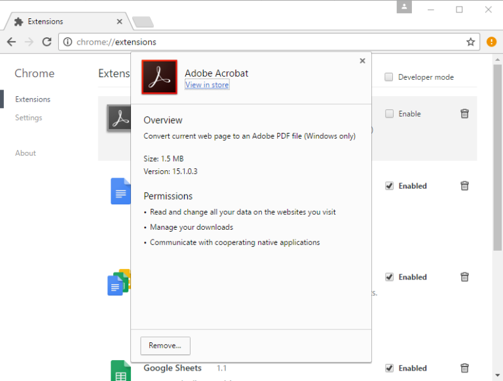The image size is (503, 381).
Task: Bookmark this page with the star icon
Action: point(470,42)
